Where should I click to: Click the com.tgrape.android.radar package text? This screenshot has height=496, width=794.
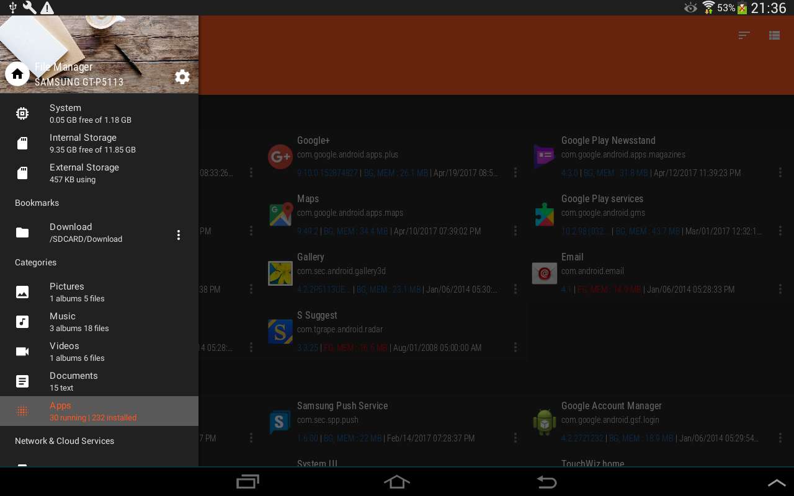pyautogui.click(x=340, y=329)
